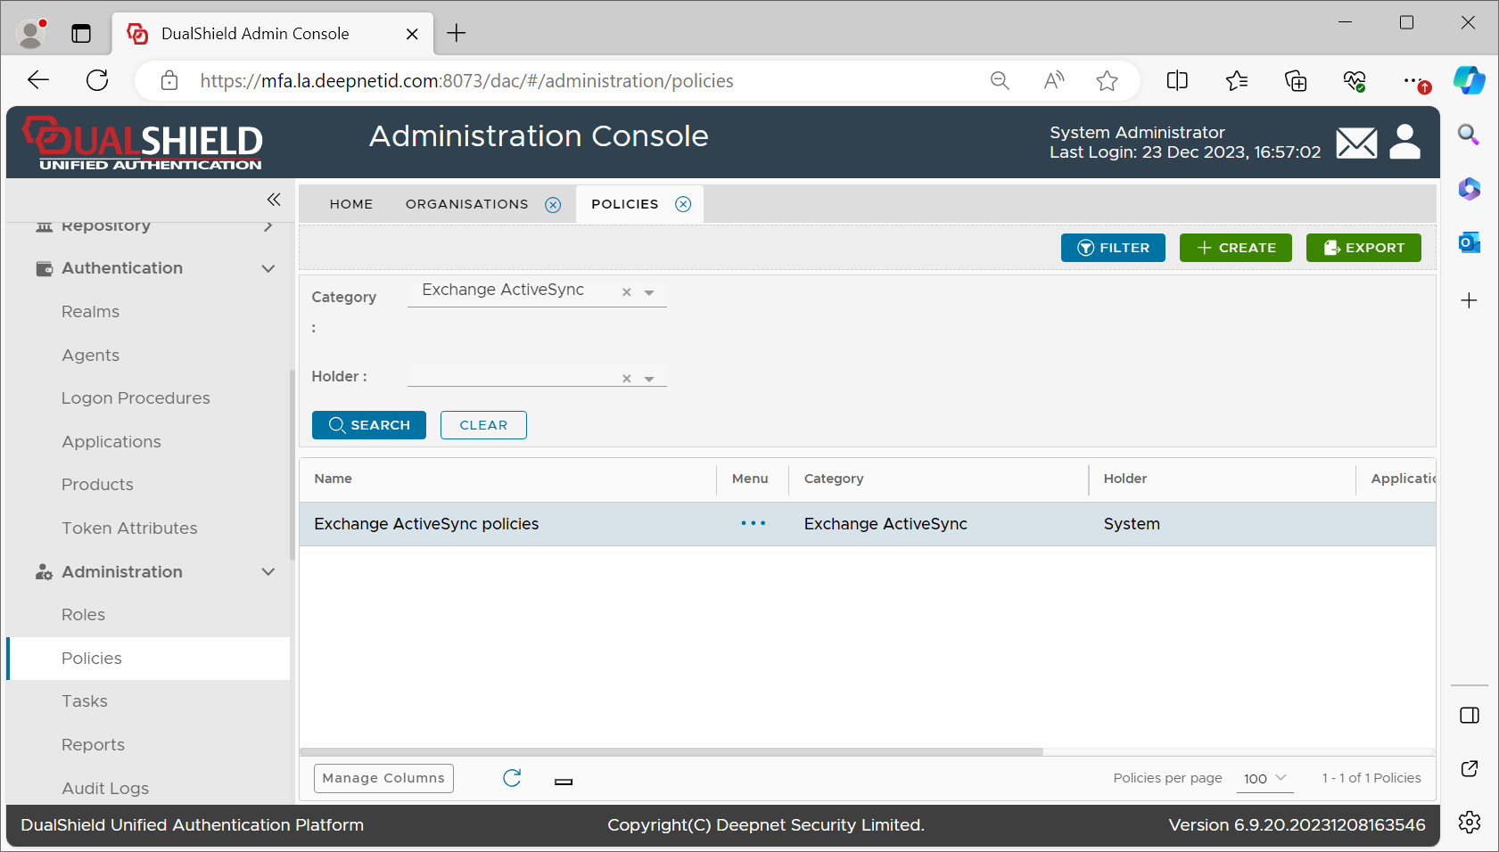The height and width of the screenshot is (852, 1499).
Task: Expand the Holder dropdown arrow
Action: 649,379
